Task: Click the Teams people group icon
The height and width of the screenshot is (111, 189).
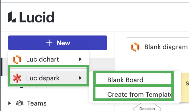Action: 20,103
